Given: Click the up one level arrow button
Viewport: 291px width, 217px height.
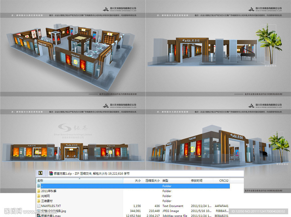Looking at the screenshot, I should click(x=40, y=173).
